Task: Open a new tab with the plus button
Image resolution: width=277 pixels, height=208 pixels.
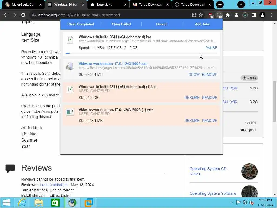Action: 220,5
